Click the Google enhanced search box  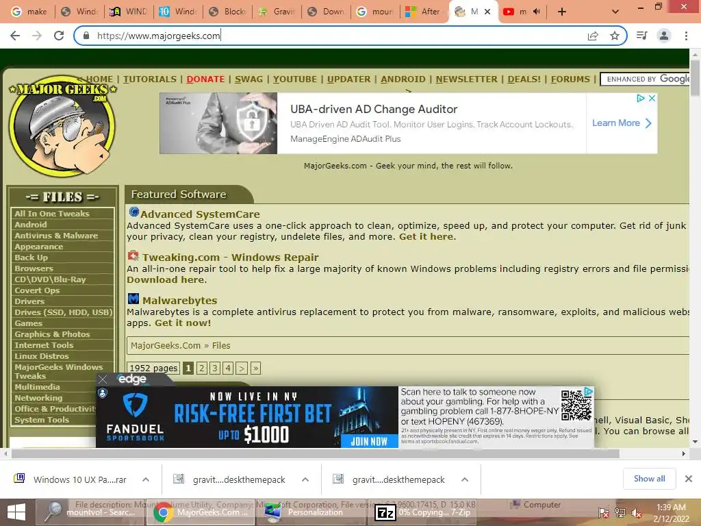point(645,79)
